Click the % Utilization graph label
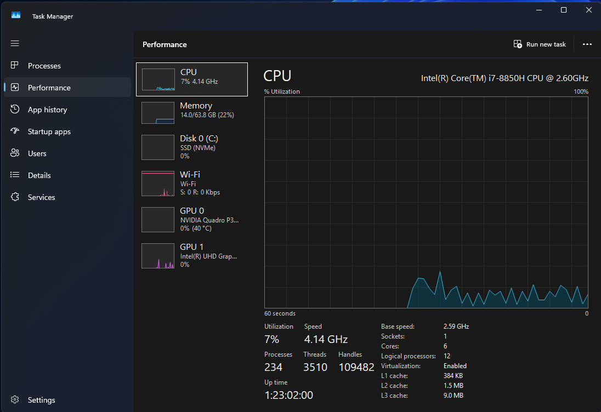The width and height of the screenshot is (601, 412). pyautogui.click(x=282, y=91)
